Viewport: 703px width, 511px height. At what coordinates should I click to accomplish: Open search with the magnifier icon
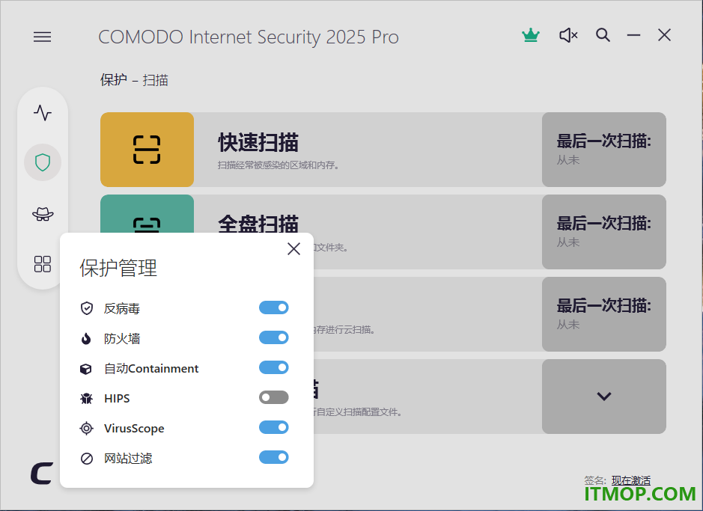click(x=603, y=35)
